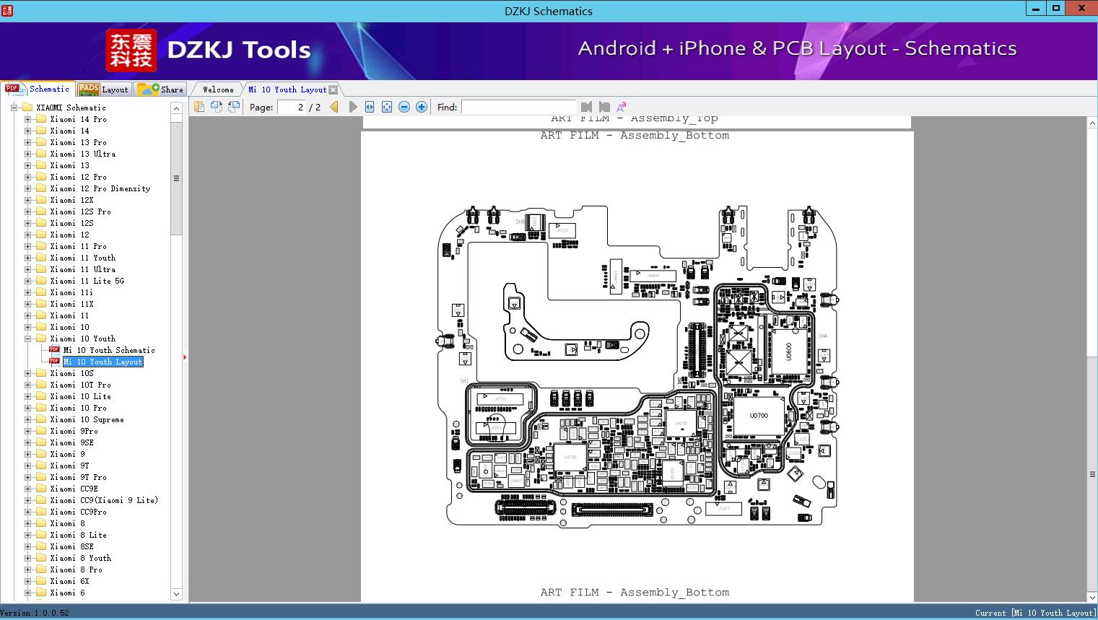Click the next page arrow
This screenshot has height=620, width=1098.
point(352,107)
